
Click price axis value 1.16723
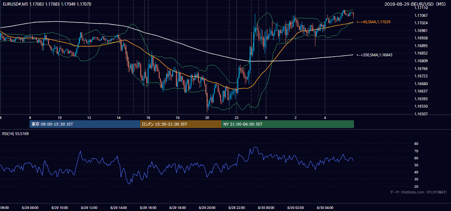[421, 76]
